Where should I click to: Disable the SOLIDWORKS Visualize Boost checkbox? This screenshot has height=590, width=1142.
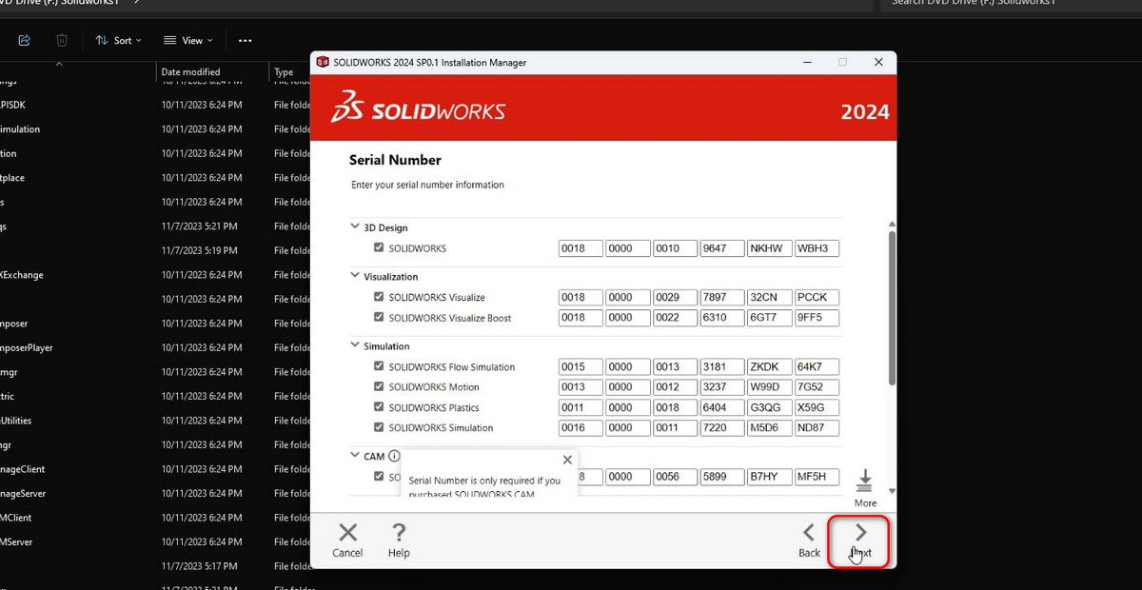click(379, 318)
